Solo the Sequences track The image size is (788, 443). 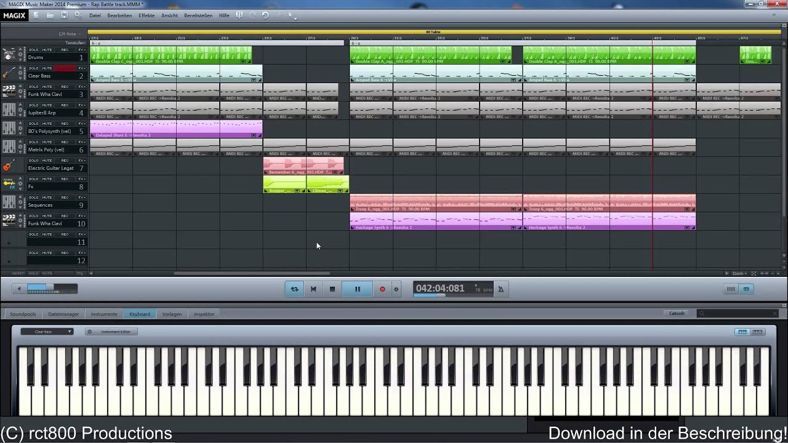click(33, 198)
